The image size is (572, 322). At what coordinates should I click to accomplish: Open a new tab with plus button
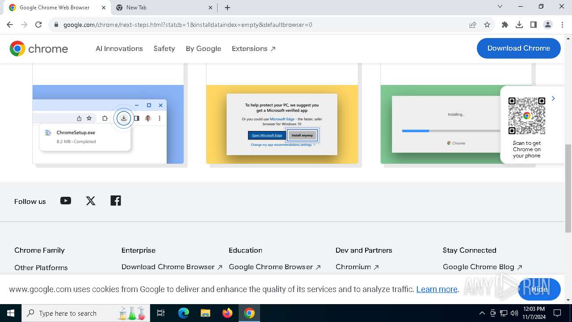click(227, 8)
